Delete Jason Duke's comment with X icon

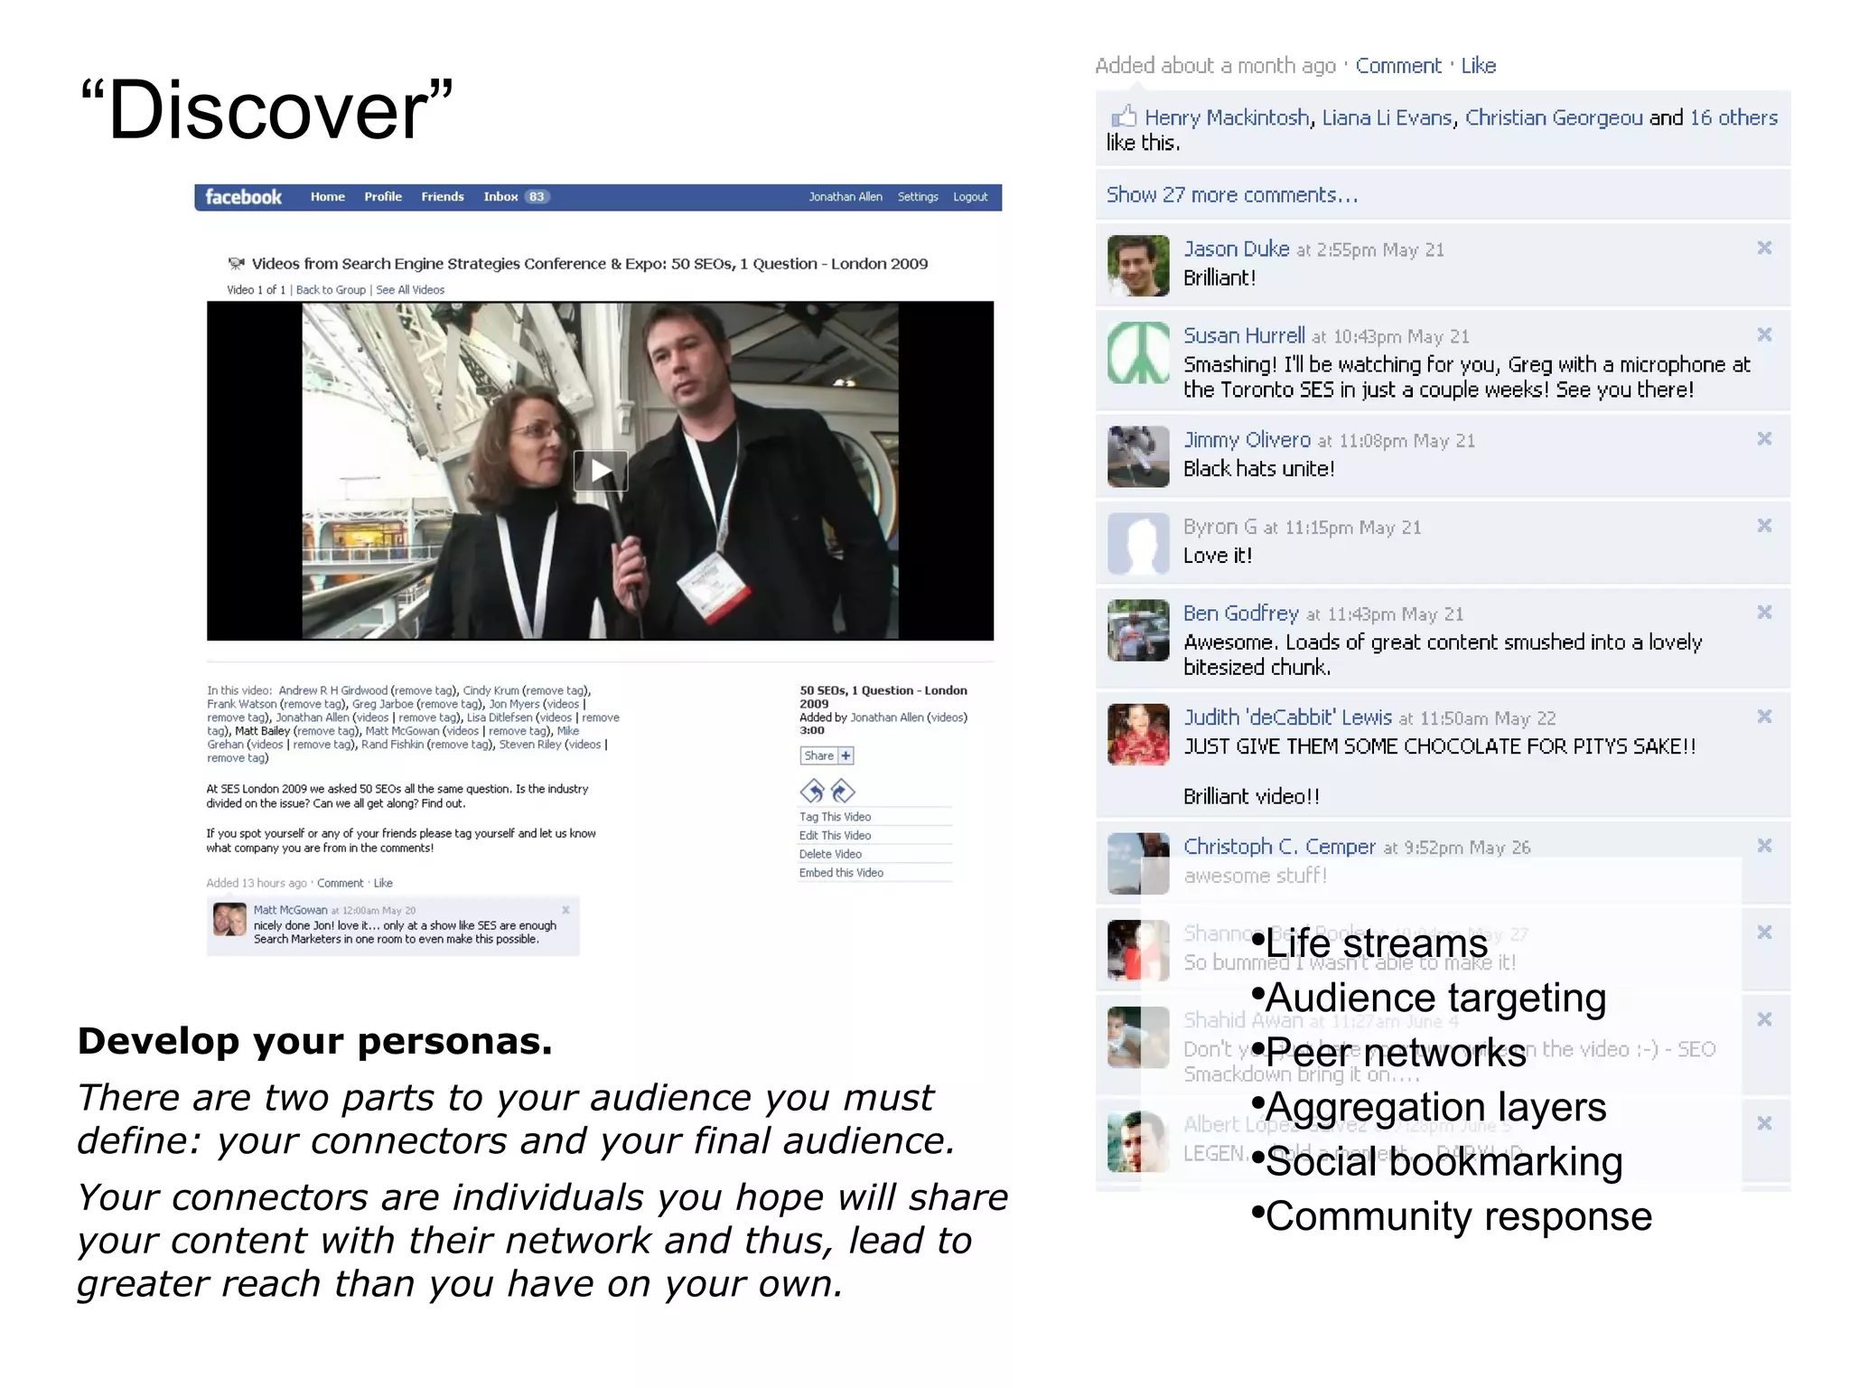coord(1764,248)
